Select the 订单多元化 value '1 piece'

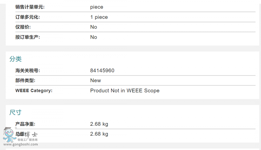tap(99, 17)
